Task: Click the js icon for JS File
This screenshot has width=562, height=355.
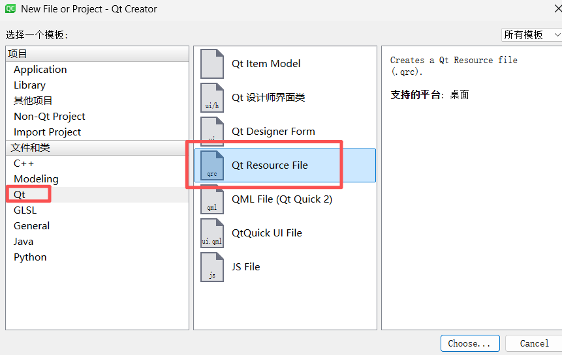Action: tap(212, 267)
